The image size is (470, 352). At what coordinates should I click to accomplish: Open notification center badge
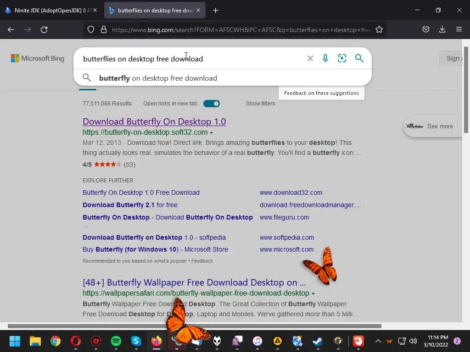(x=457, y=341)
